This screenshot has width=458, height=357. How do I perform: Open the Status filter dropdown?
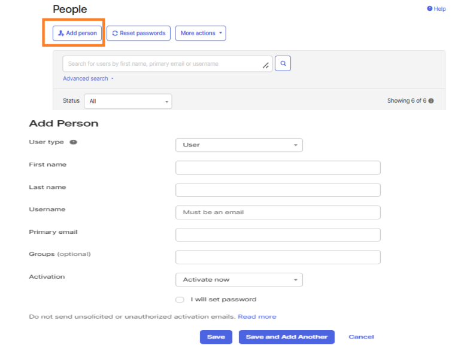click(128, 102)
